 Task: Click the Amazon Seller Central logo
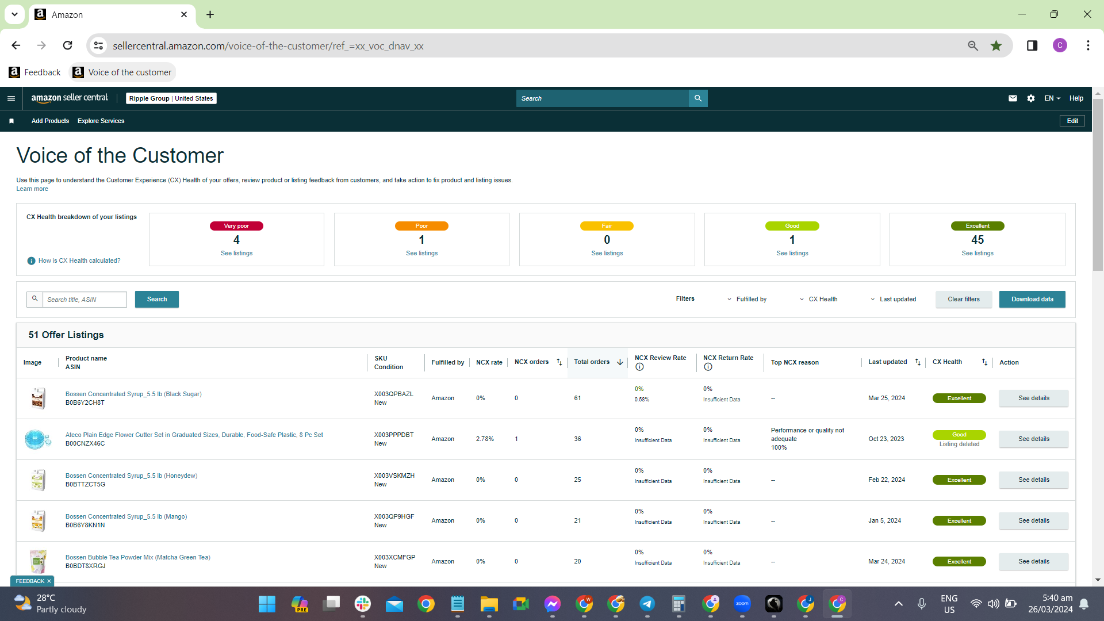coord(70,98)
